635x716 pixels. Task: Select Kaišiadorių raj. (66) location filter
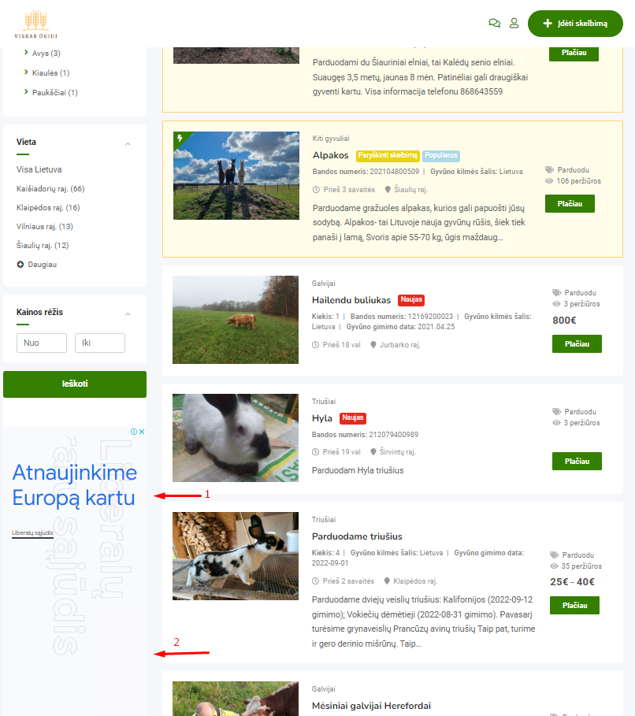click(x=50, y=188)
